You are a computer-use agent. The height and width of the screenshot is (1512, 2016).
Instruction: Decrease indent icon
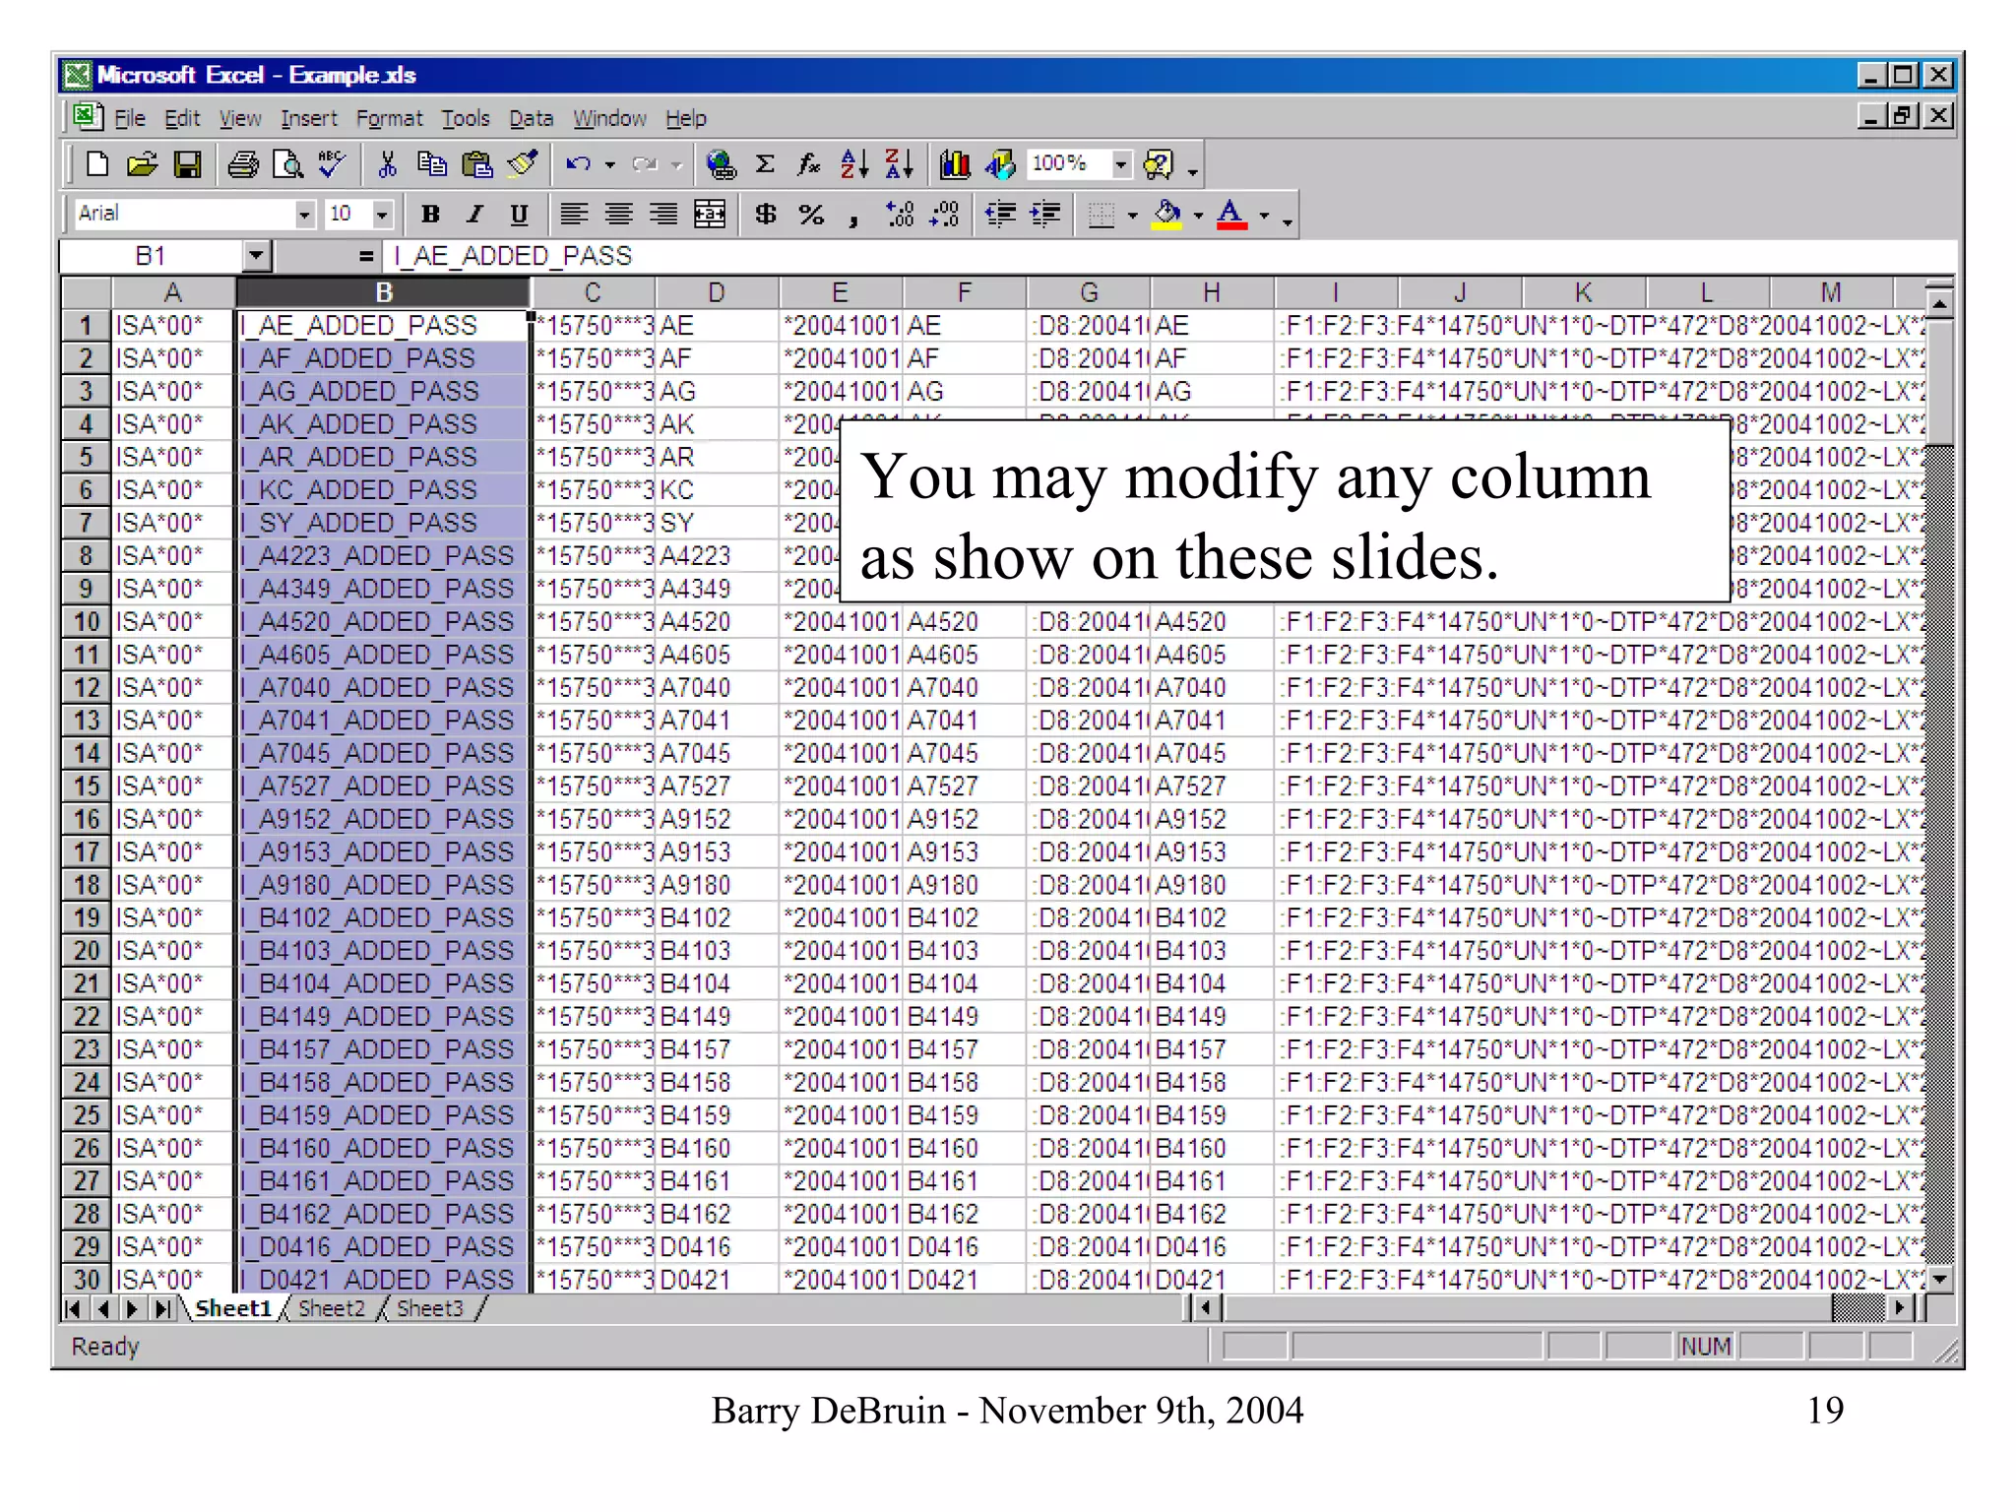tap(1000, 214)
